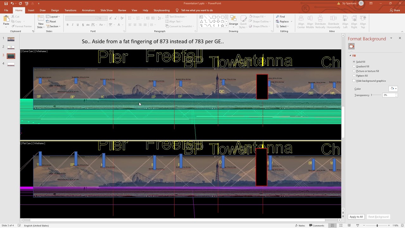Open the Arrange shapes tool
Screen dimensions: 405x228
tap(234, 22)
